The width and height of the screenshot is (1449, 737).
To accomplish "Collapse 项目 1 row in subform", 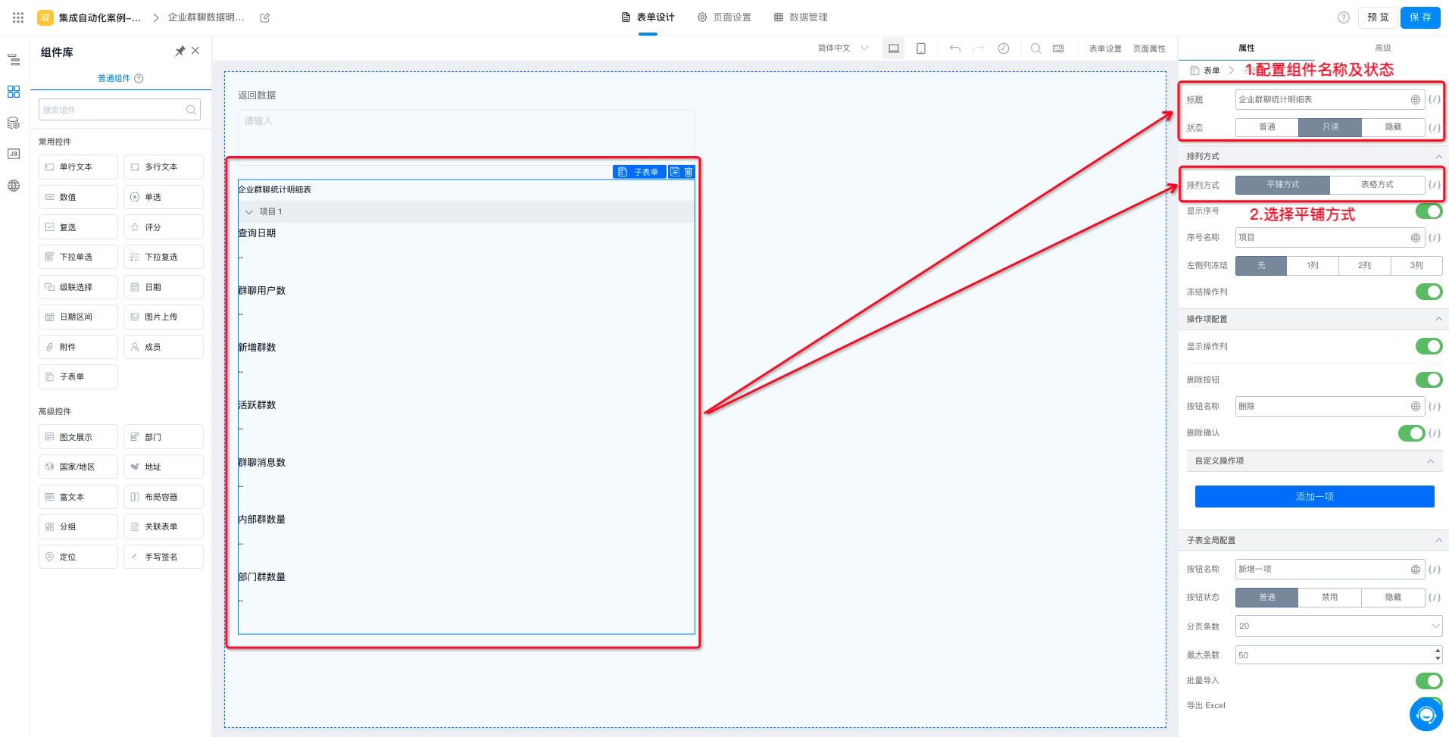I will (x=248, y=212).
